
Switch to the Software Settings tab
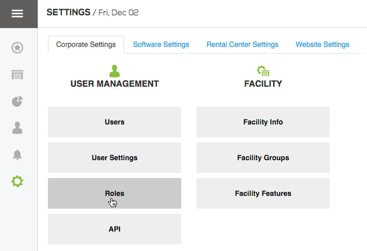(161, 44)
